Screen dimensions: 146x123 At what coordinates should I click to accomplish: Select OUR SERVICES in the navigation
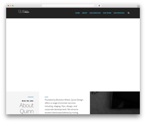point(95,13)
